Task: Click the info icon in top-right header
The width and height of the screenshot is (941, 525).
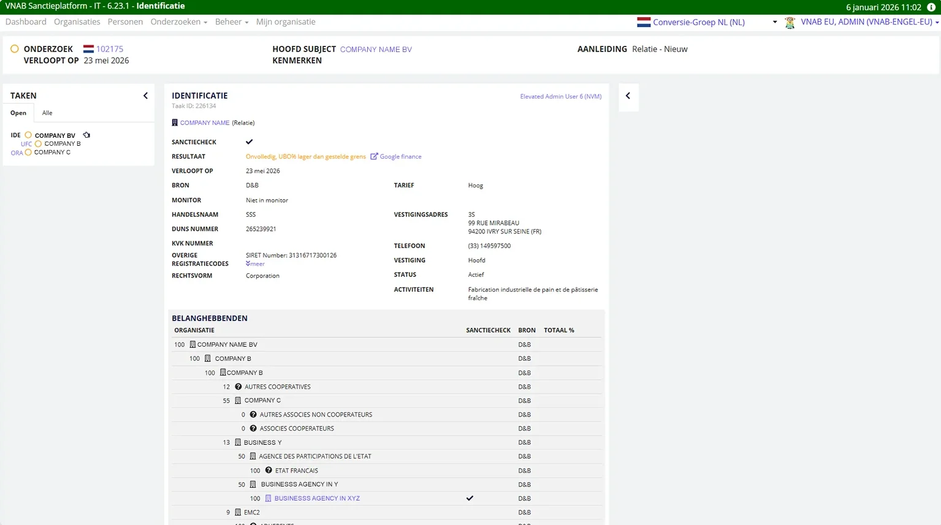Action: pos(931,7)
